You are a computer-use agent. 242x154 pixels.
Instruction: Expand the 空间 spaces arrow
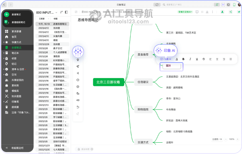(x=4, y=75)
